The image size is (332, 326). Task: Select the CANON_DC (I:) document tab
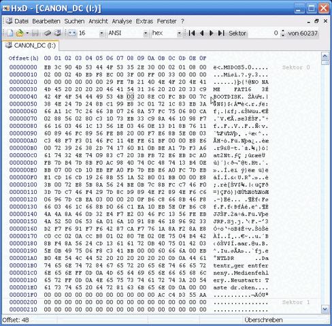[x=31, y=46]
